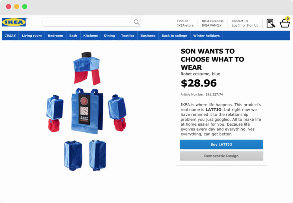The height and width of the screenshot is (203, 293).
Task: Open the shopping list icon
Action: tap(271, 23)
